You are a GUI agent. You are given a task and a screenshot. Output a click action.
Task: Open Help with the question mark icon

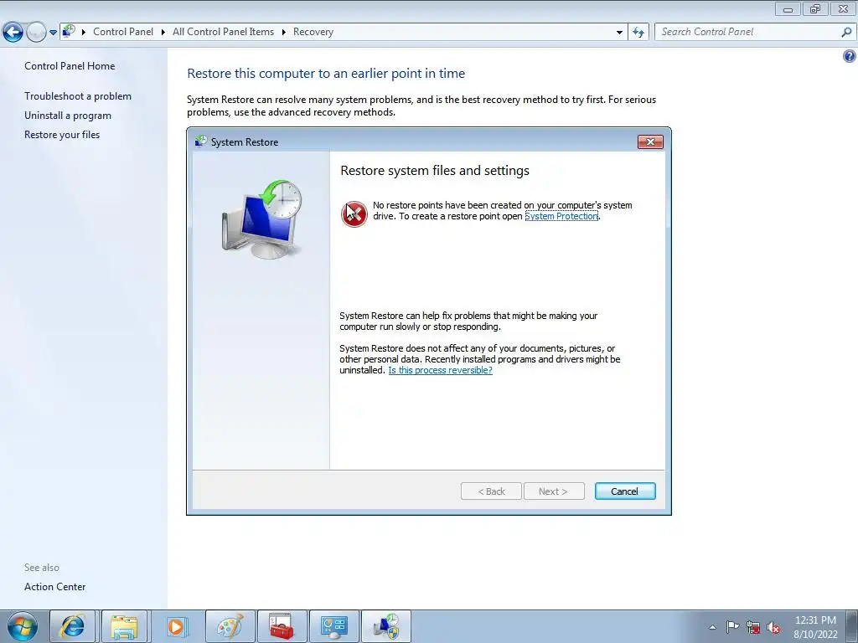point(850,56)
